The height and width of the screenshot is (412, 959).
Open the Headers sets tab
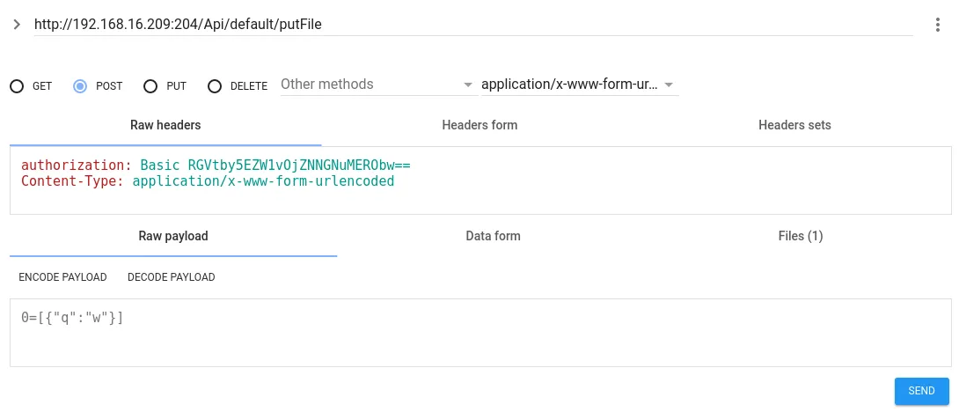tap(794, 125)
